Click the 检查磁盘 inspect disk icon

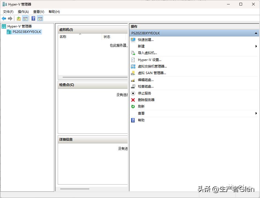coord(133,86)
